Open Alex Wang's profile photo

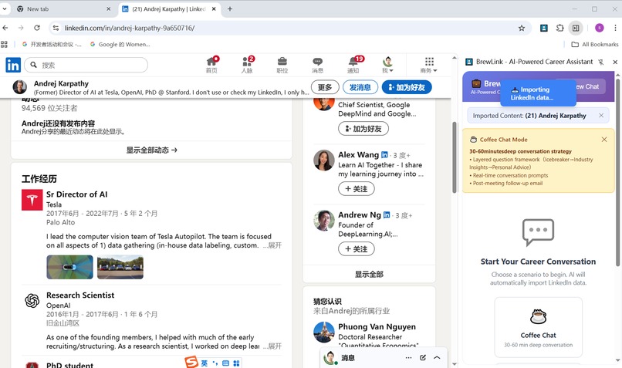click(x=324, y=160)
